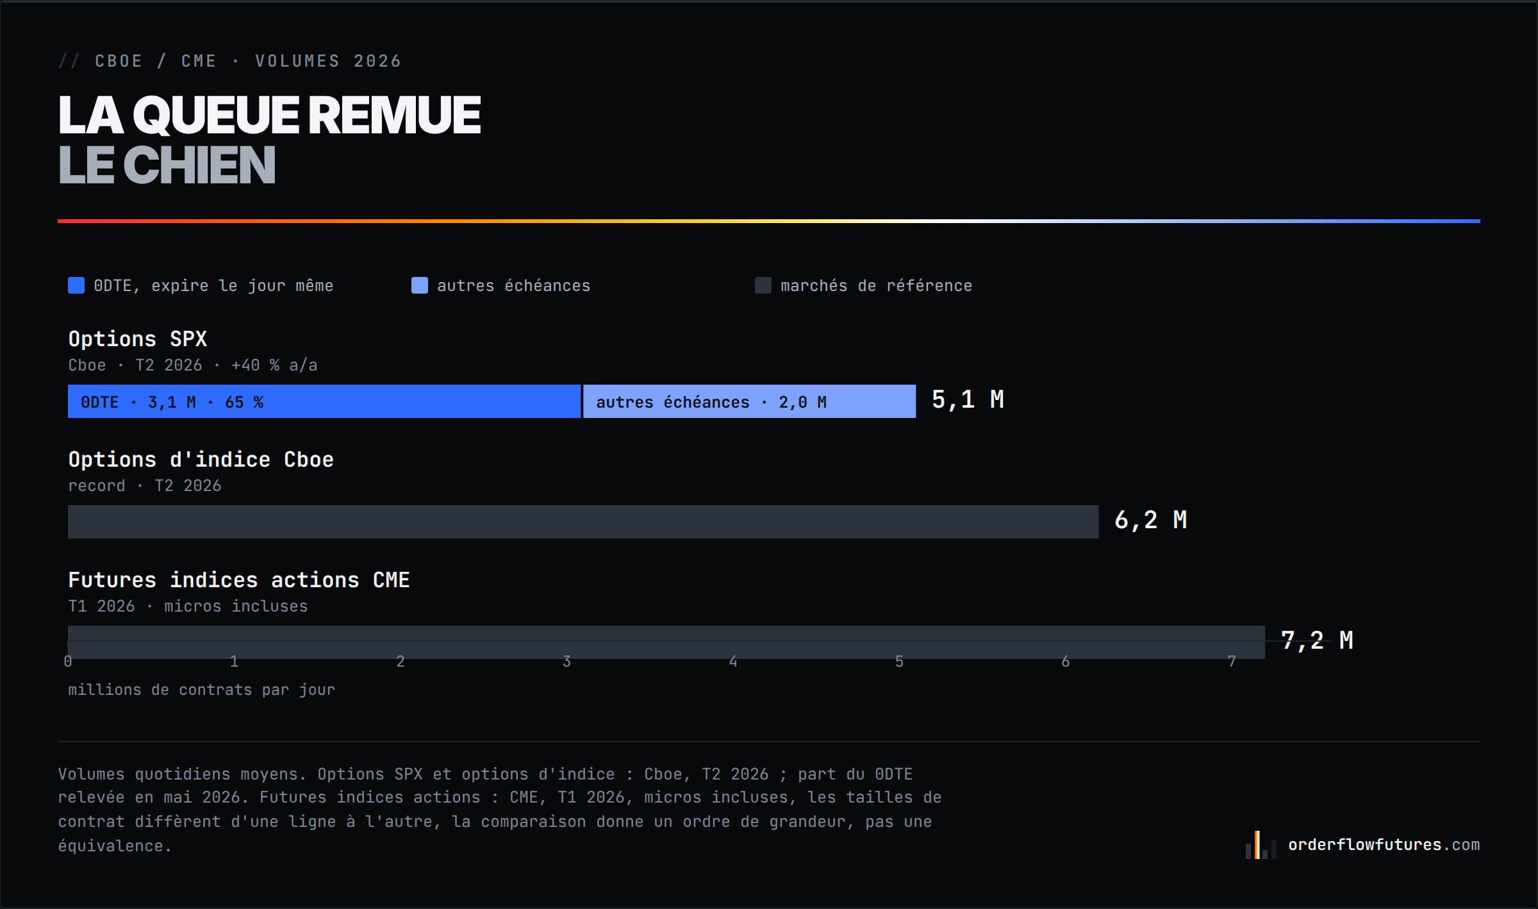This screenshot has width=1538, height=909.
Task: Click the Options SPX heading
Action: (x=138, y=338)
